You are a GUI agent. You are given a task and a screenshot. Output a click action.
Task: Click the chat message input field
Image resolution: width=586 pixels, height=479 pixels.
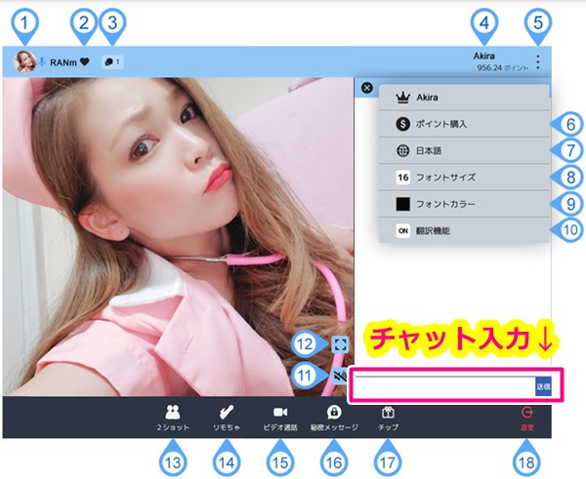click(444, 386)
